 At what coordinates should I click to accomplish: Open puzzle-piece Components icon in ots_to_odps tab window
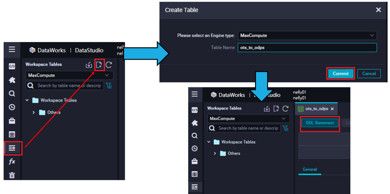[x=195, y=123]
